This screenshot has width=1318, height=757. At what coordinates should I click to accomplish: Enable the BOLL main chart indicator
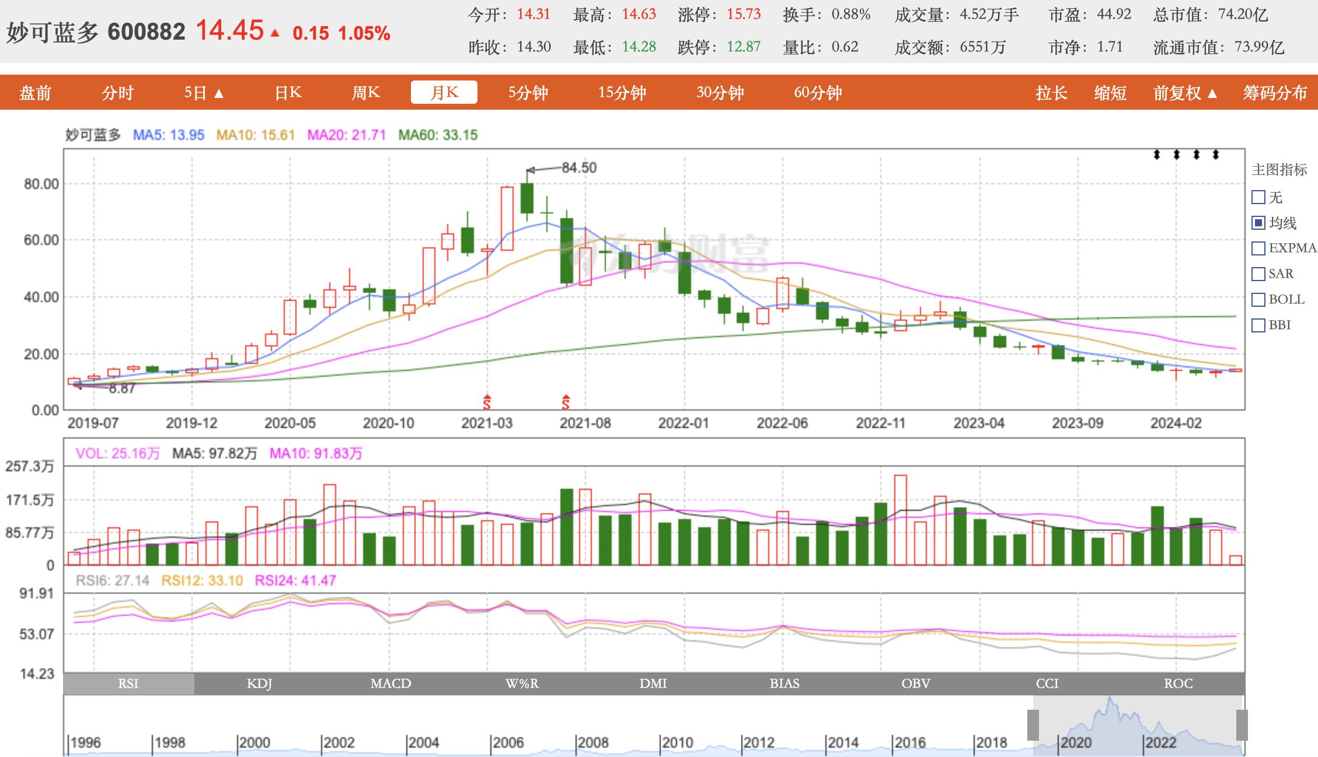point(1258,300)
